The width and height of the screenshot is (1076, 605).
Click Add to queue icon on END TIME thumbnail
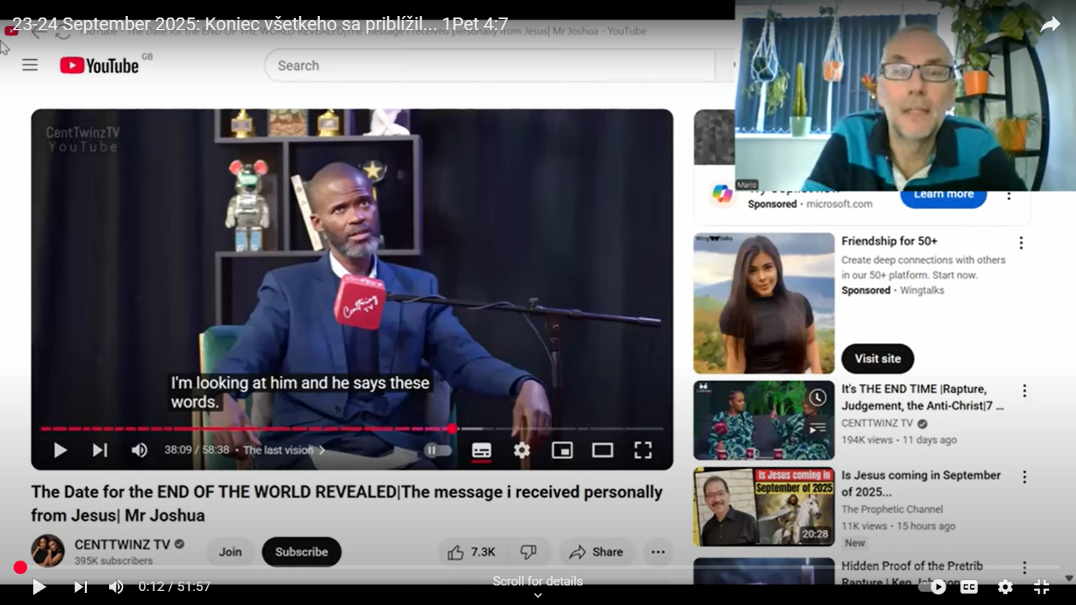click(x=817, y=428)
